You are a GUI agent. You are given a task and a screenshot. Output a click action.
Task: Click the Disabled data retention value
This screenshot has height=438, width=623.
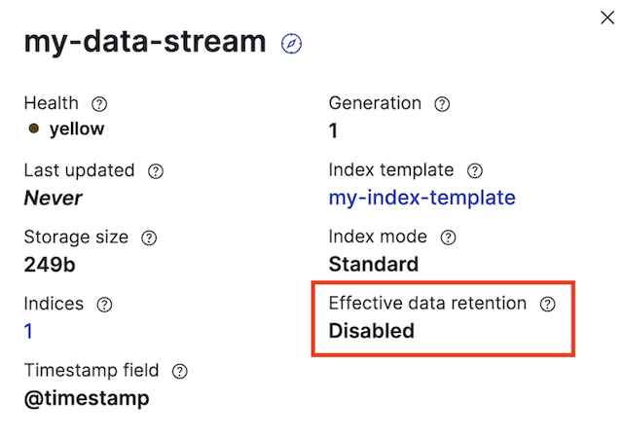(x=371, y=331)
